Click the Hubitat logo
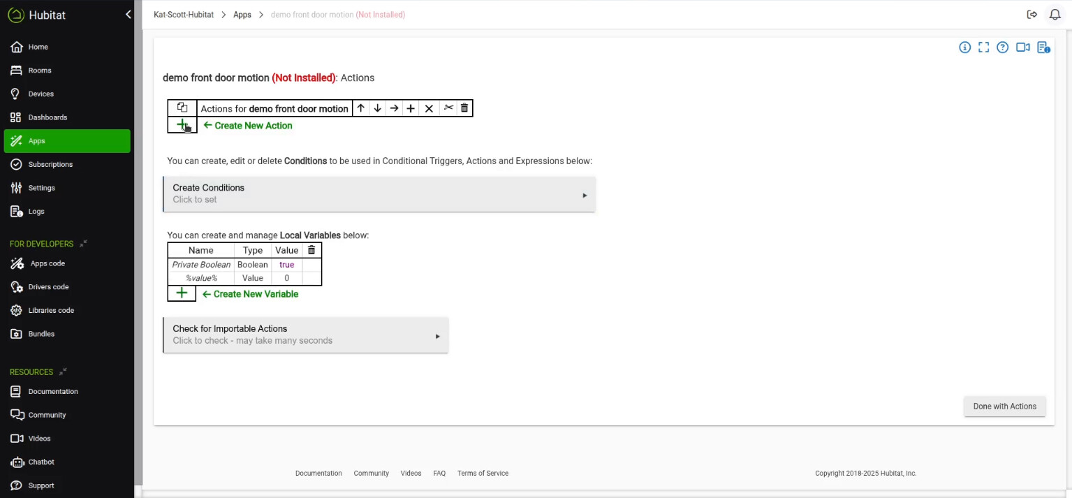This screenshot has height=498, width=1072. tap(37, 15)
